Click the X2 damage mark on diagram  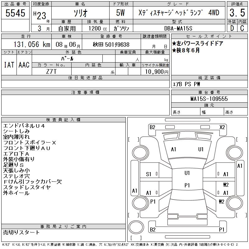[222, 127]
